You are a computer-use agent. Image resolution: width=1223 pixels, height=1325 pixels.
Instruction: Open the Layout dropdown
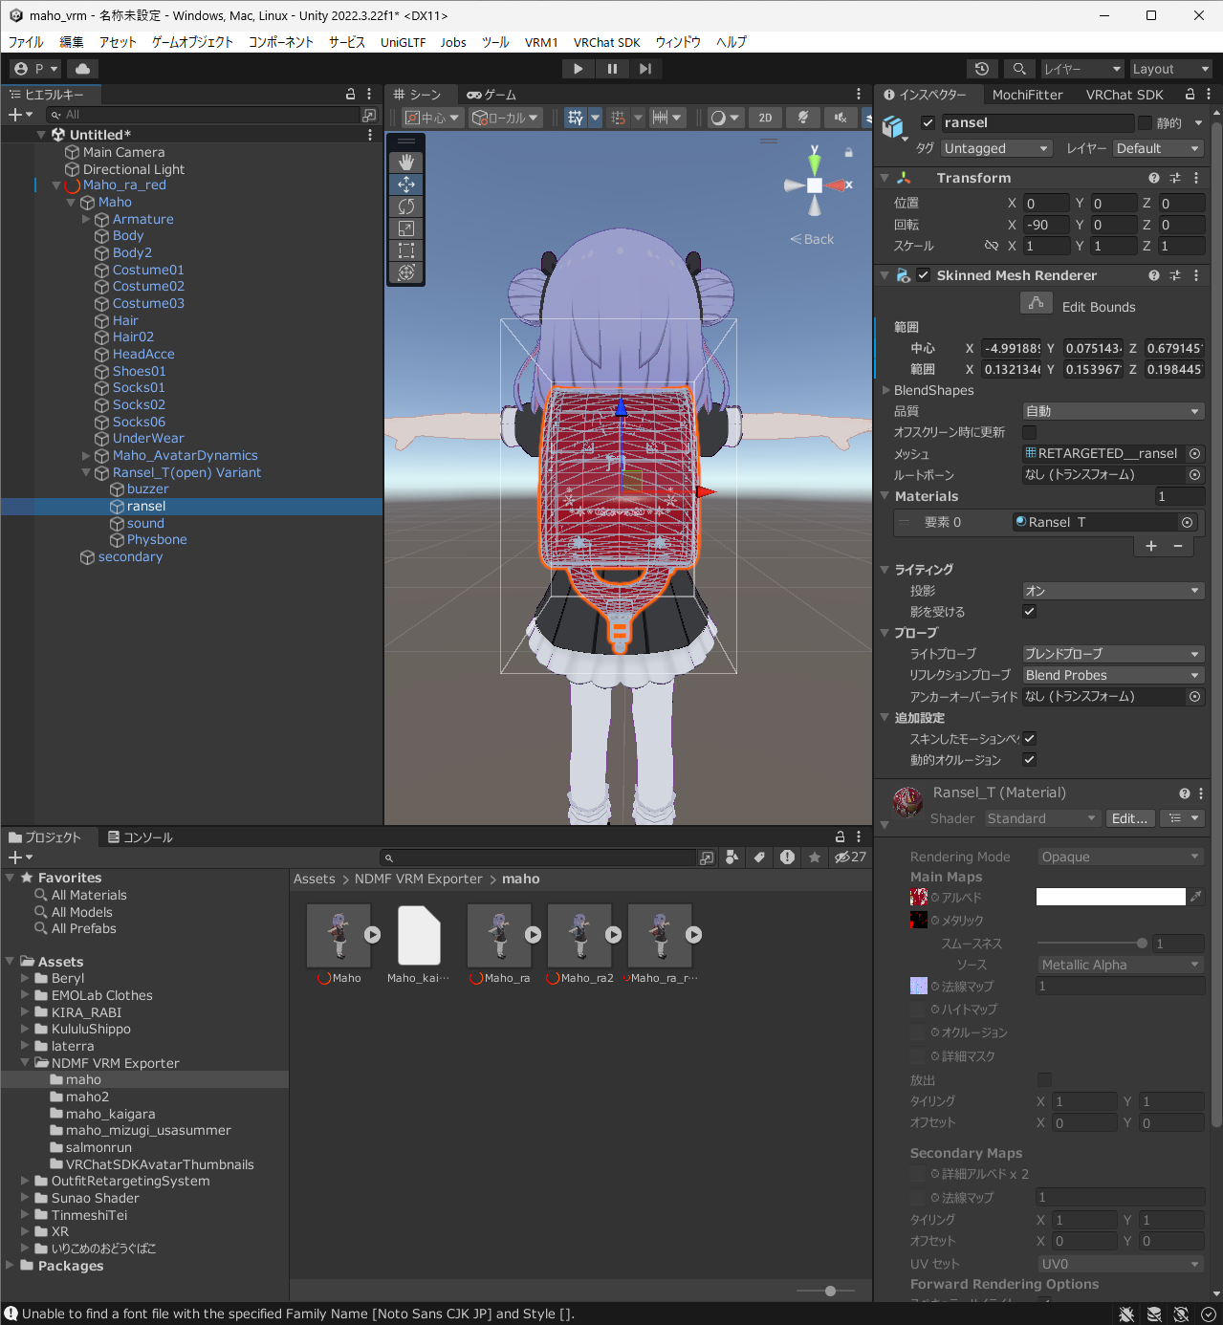1170,69
